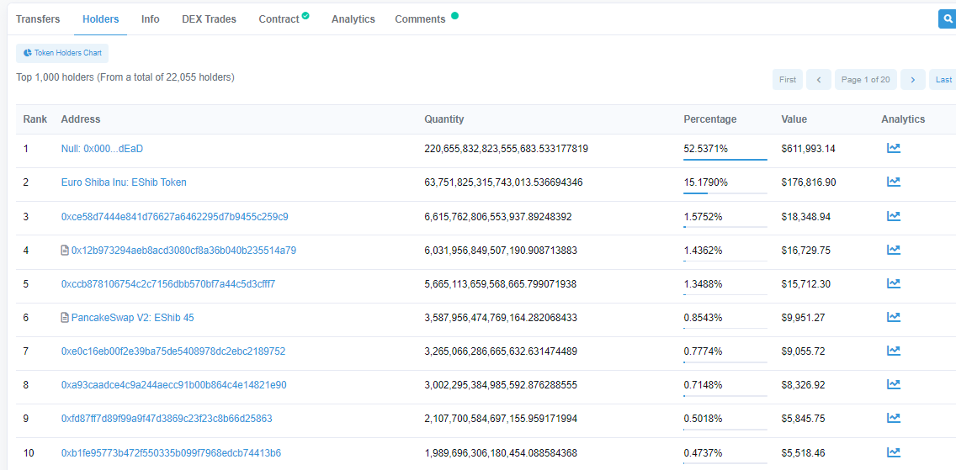956x470 pixels.
Task: Click analytics chart icon in rank 8 row
Action: [893, 384]
